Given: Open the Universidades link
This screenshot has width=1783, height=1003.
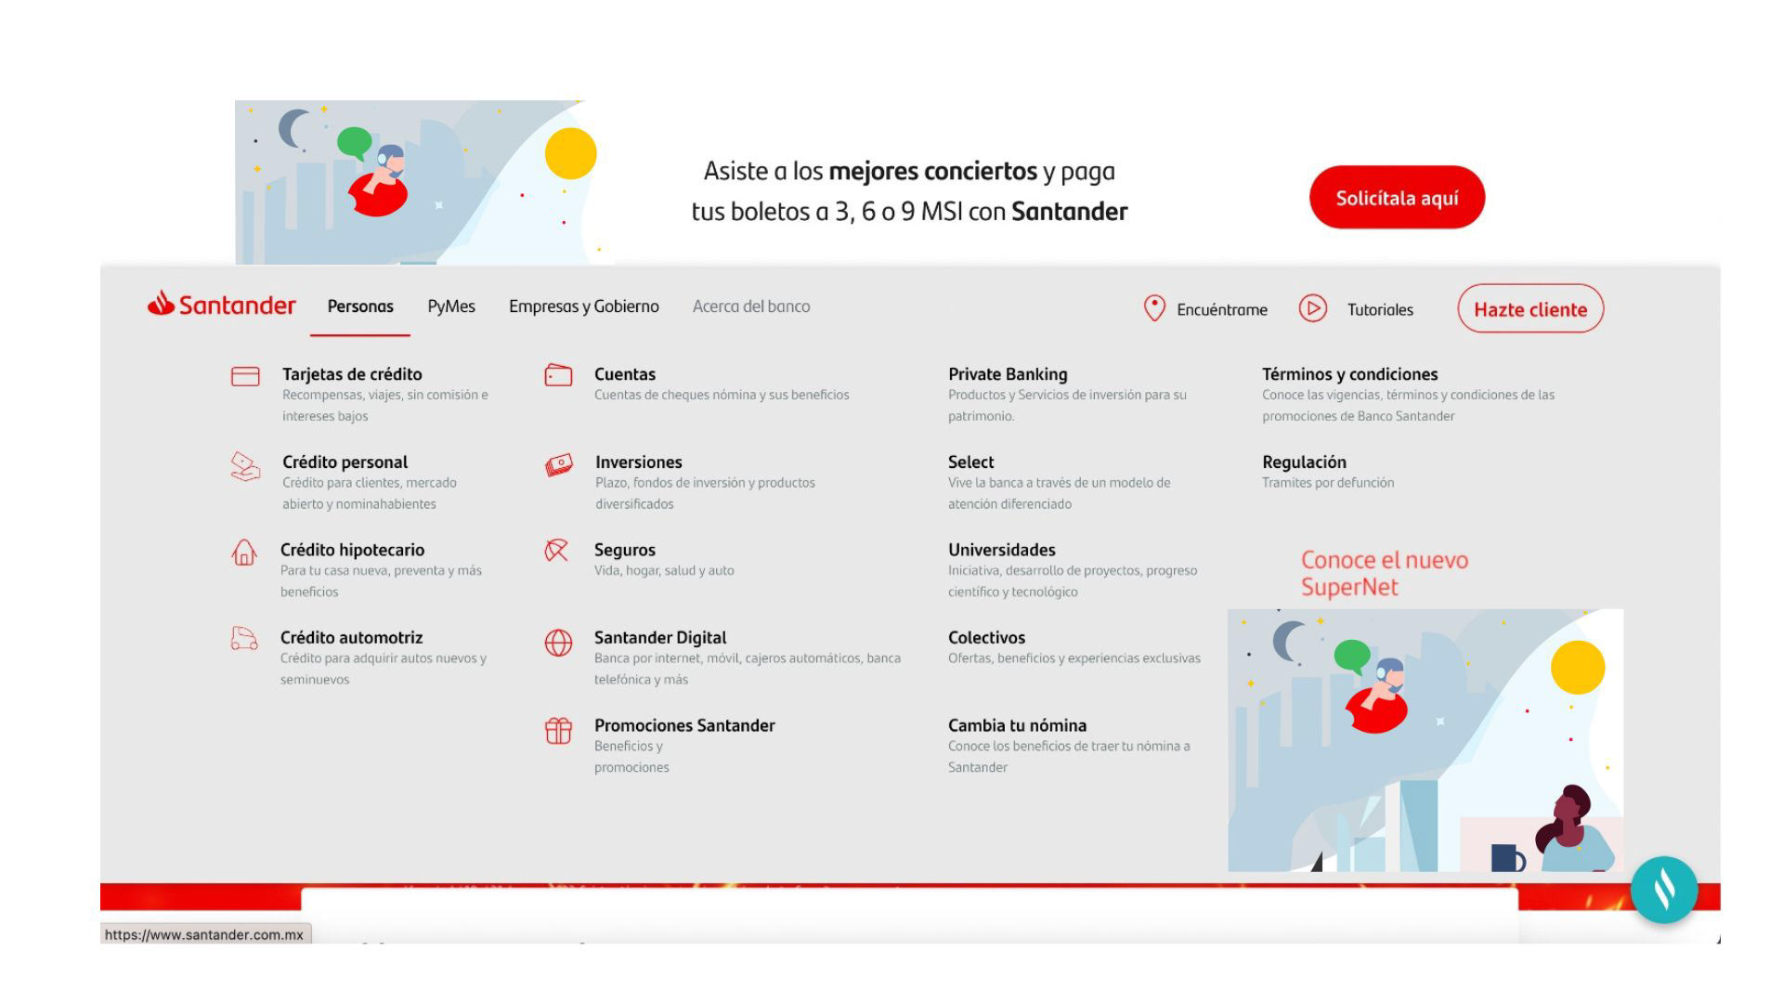Looking at the screenshot, I should [x=1002, y=550].
